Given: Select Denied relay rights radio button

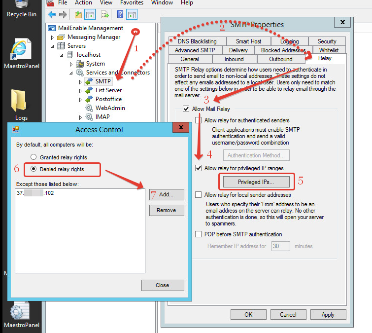Looking at the screenshot, I should (x=34, y=169).
